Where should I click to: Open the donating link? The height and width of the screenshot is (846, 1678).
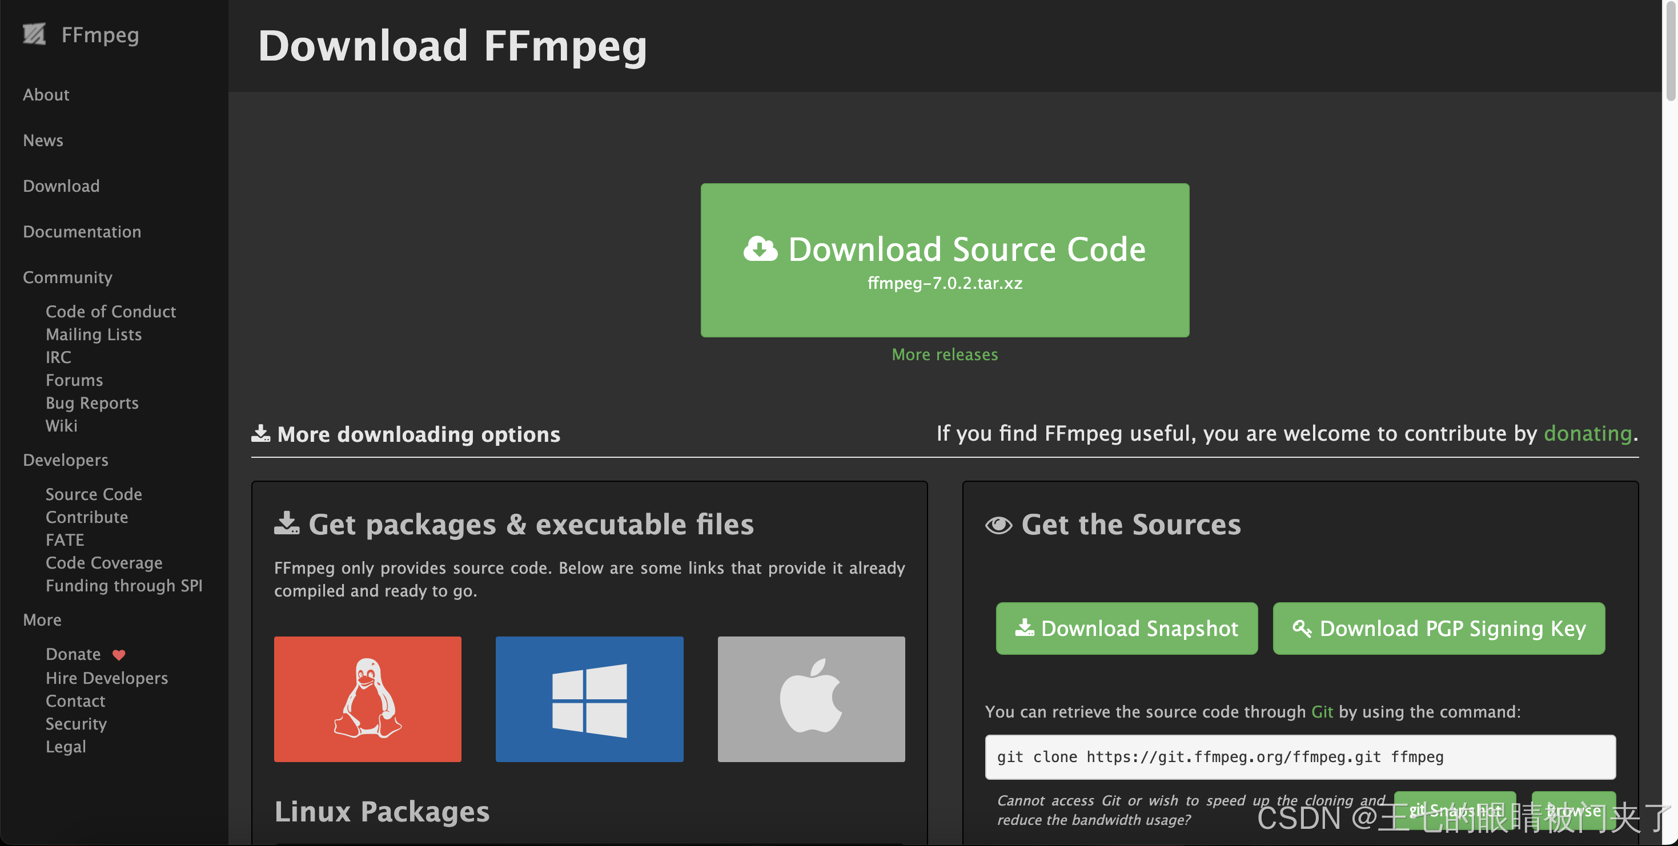coord(1588,433)
